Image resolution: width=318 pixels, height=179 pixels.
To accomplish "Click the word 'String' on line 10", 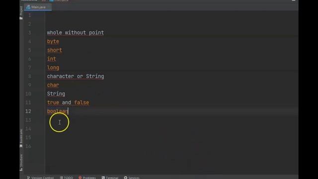I will click(x=56, y=94).
